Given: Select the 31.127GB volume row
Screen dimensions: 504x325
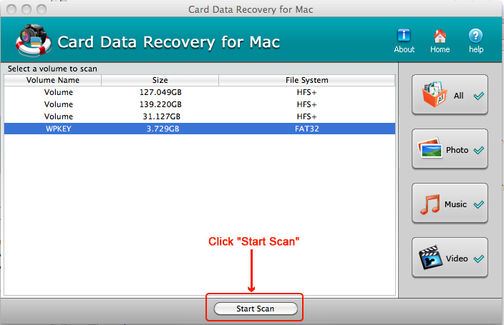Looking at the screenshot, I should click(200, 116).
